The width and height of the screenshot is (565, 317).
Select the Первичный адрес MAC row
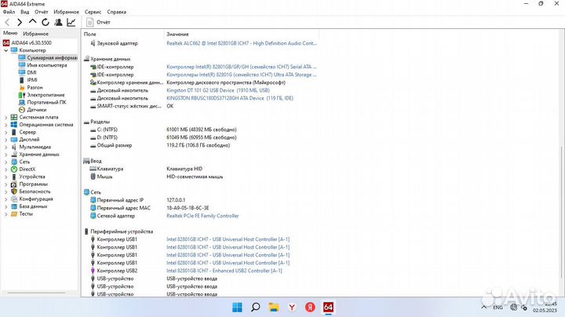point(150,208)
